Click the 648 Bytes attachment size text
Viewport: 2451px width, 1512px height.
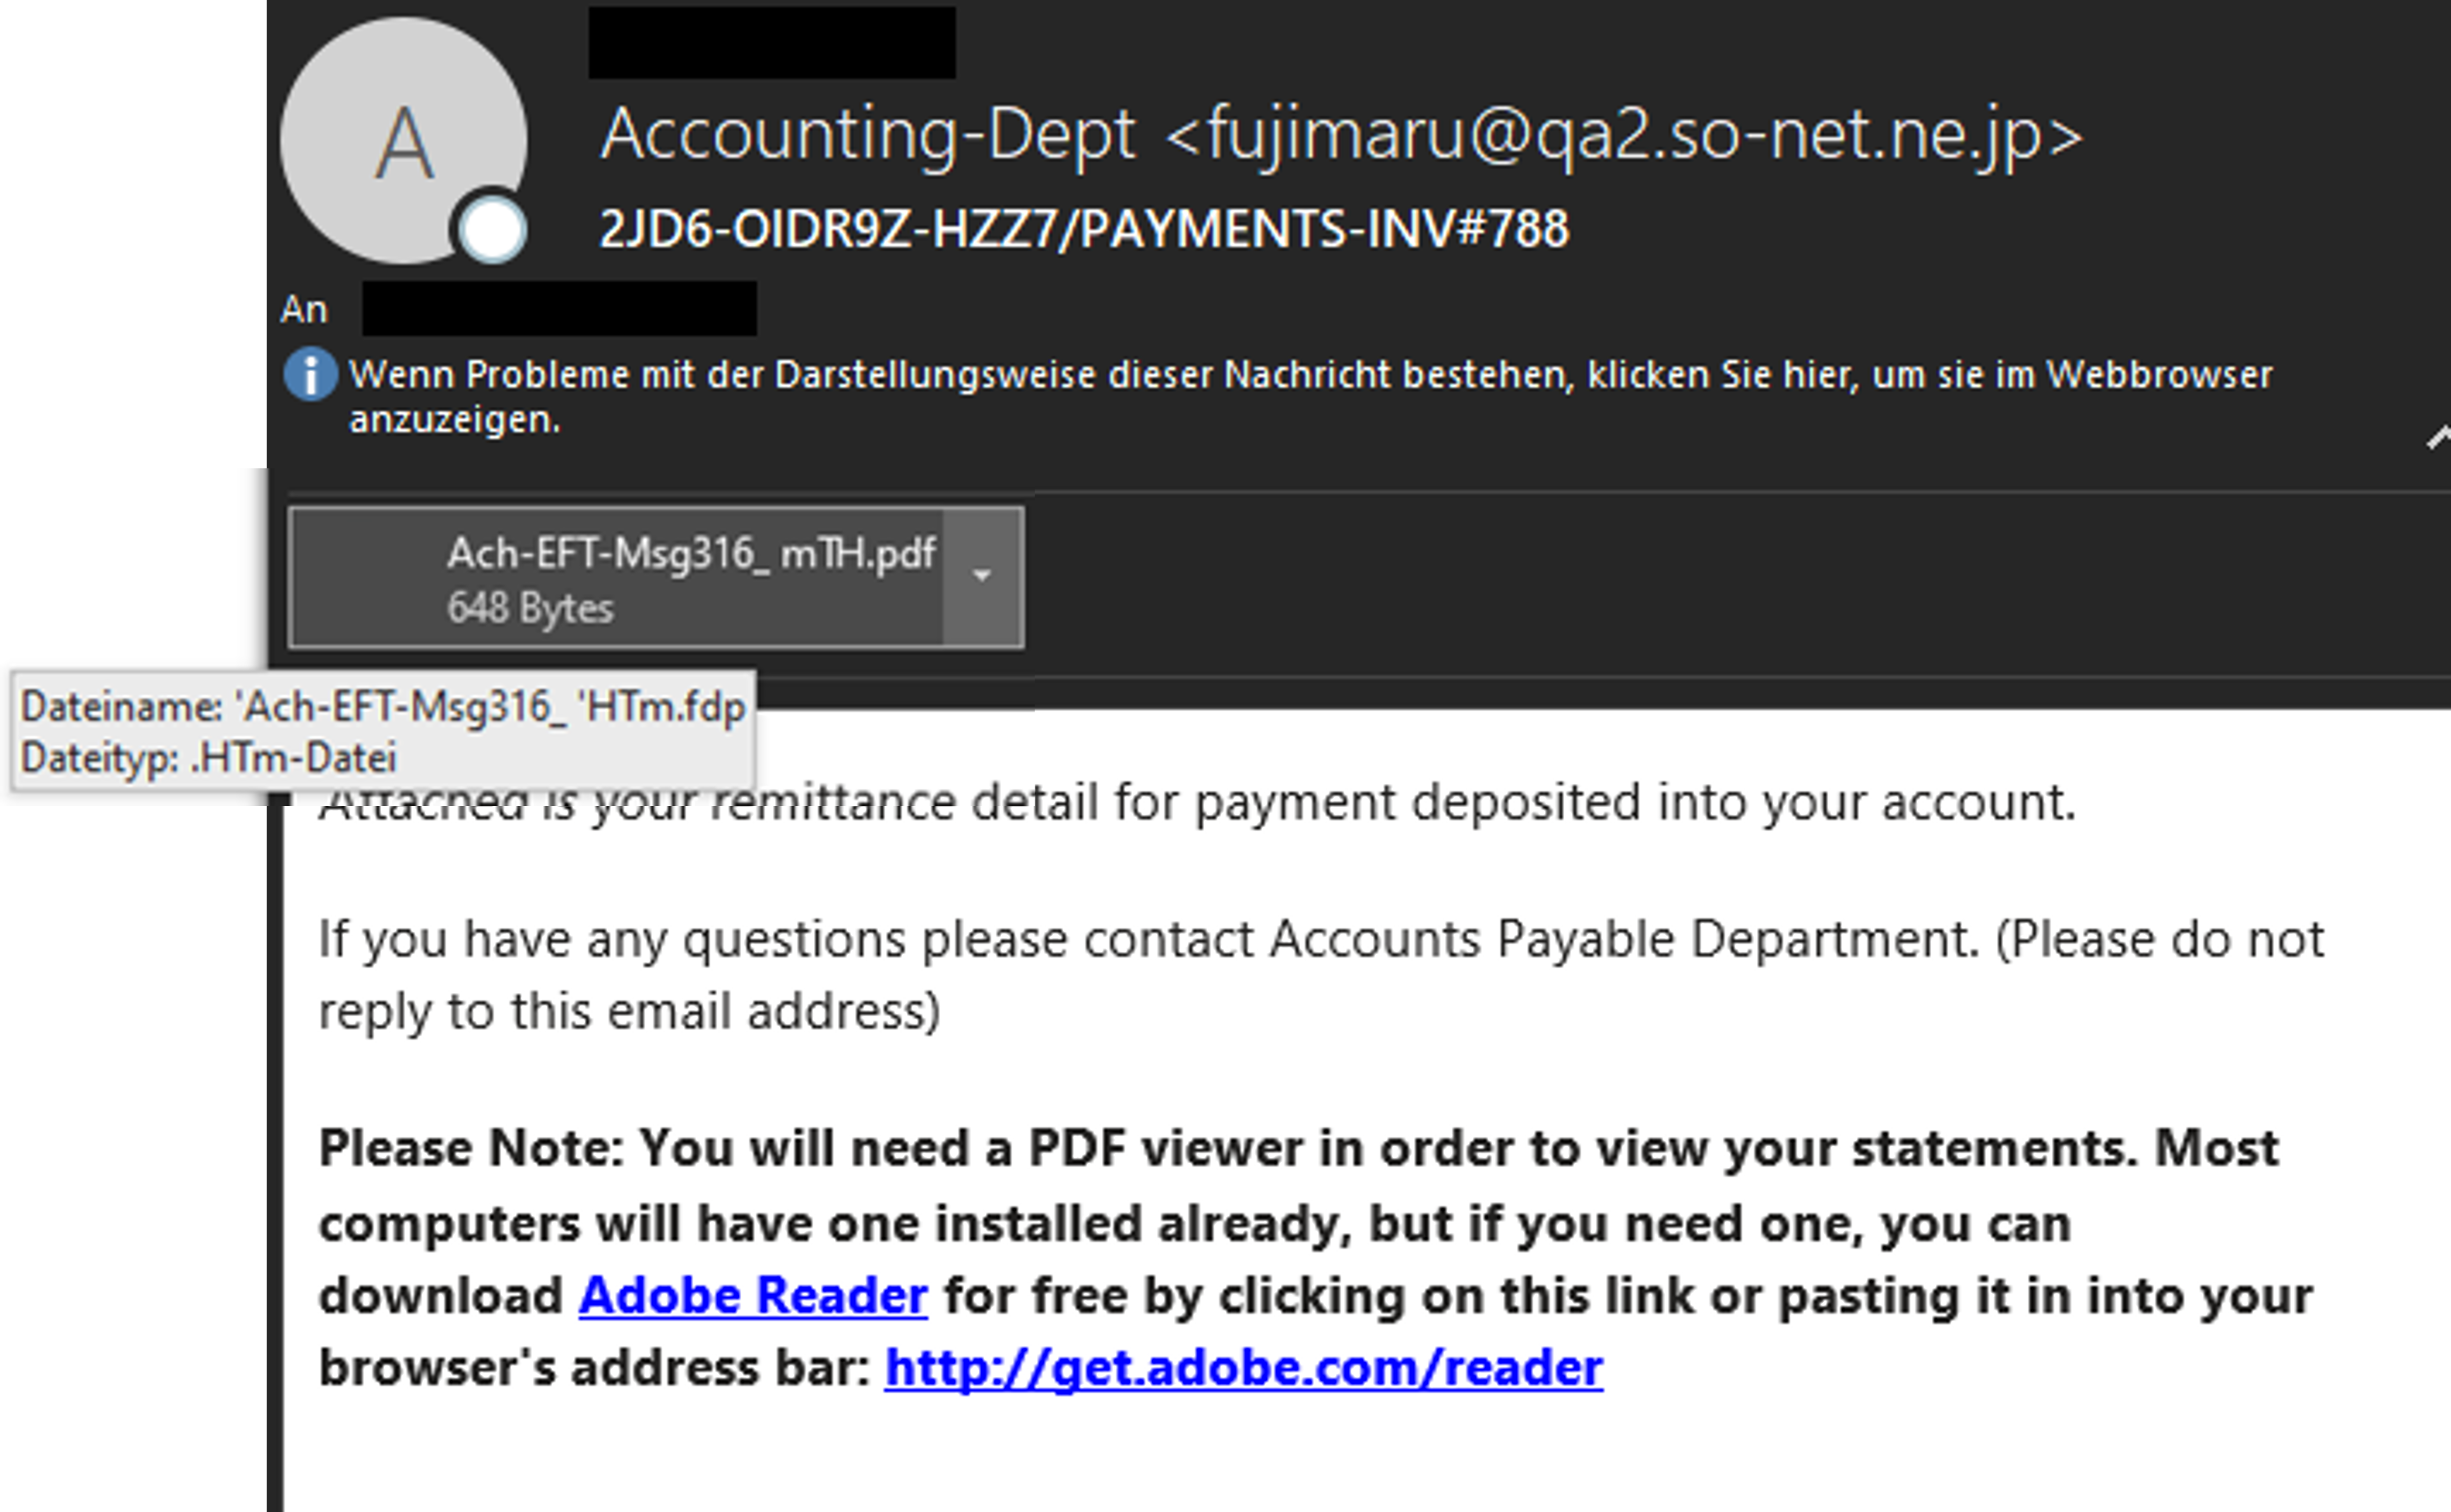pos(530,608)
